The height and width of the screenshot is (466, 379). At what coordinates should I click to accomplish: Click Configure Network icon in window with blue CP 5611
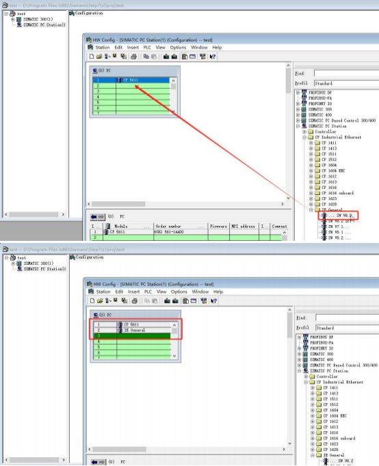coord(203,57)
